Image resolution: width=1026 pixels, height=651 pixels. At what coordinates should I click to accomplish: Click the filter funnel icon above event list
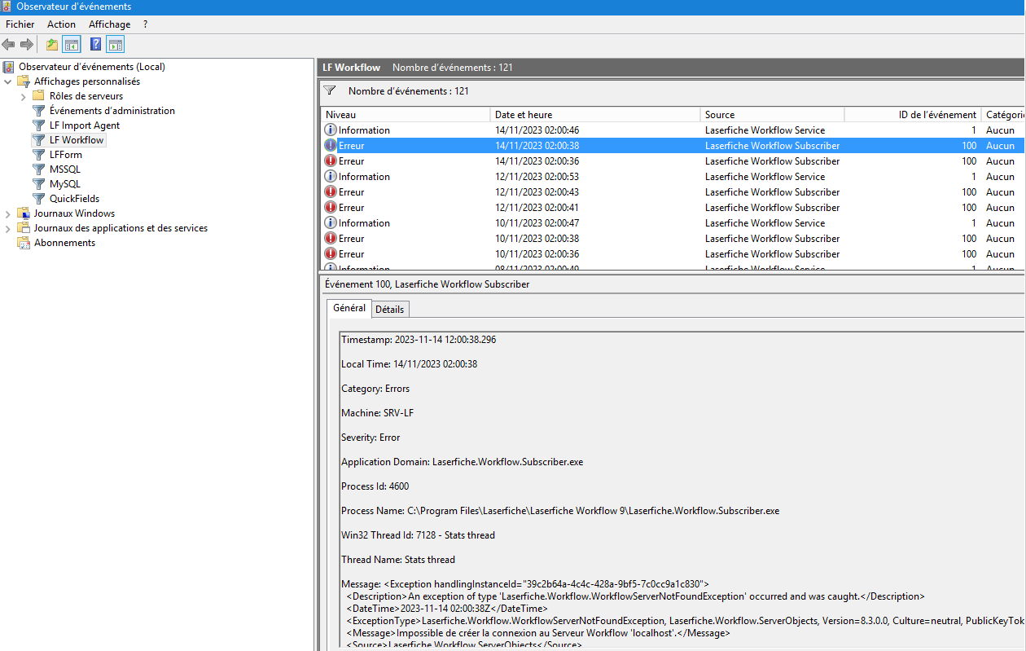coord(330,90)
